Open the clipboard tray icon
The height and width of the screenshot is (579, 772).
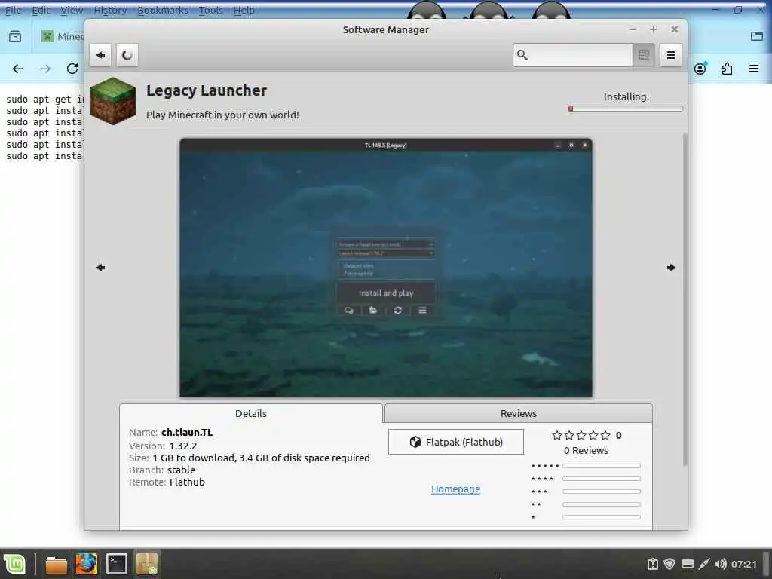[653, 564]
